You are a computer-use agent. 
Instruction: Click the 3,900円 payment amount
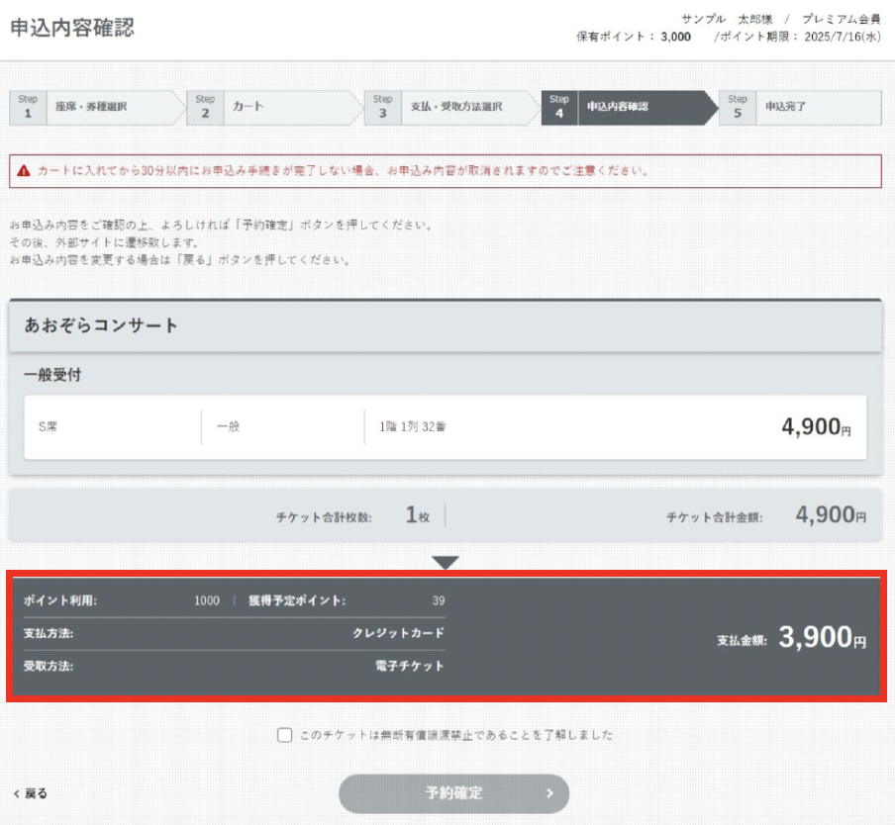822,639
